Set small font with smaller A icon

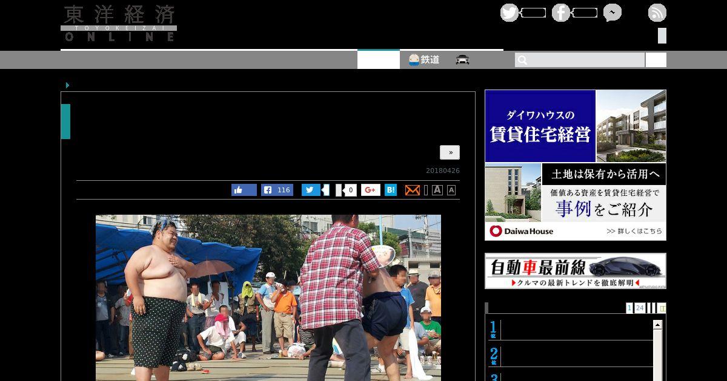[x=451, y=190]
